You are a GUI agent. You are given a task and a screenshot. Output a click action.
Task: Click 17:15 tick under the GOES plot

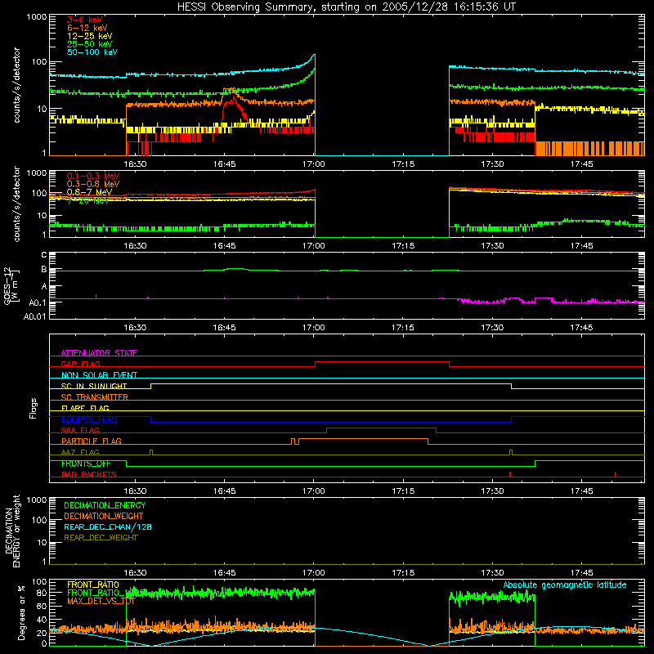[x=403, y=328]
